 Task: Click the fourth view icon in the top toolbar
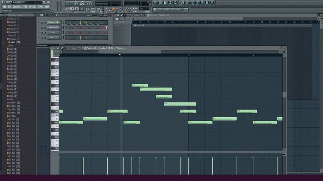pos(170,3)
